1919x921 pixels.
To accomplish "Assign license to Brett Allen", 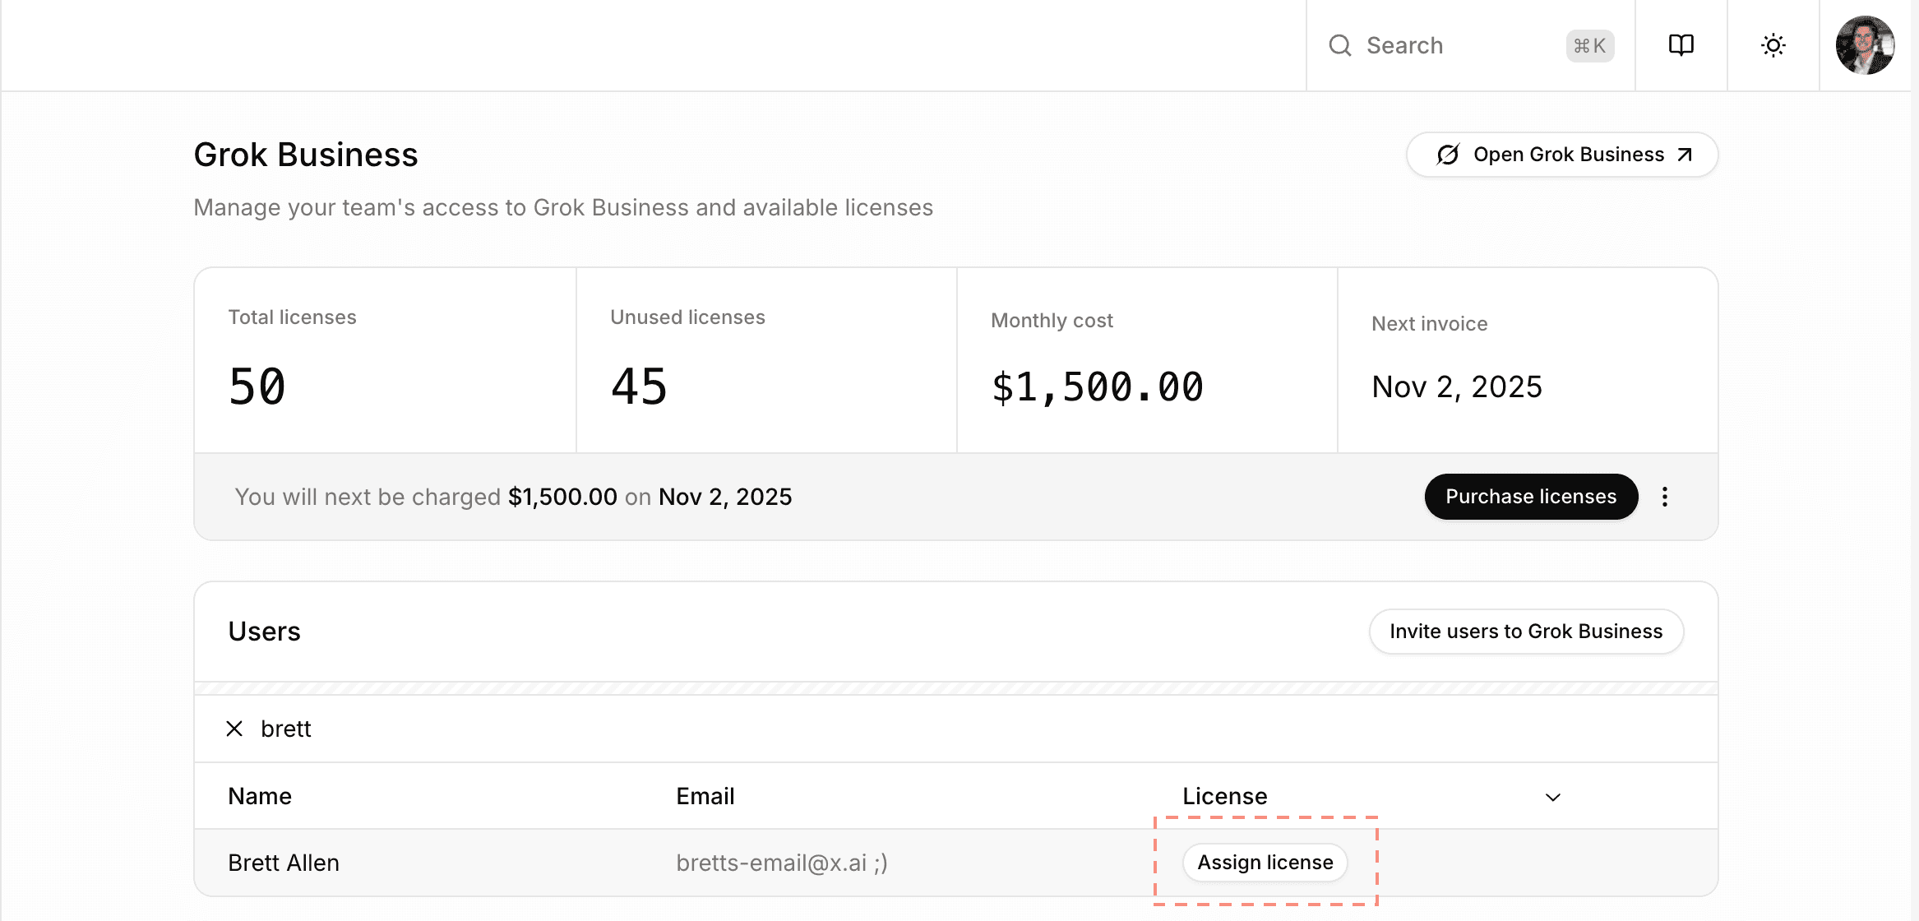I will click(1265, 863).
